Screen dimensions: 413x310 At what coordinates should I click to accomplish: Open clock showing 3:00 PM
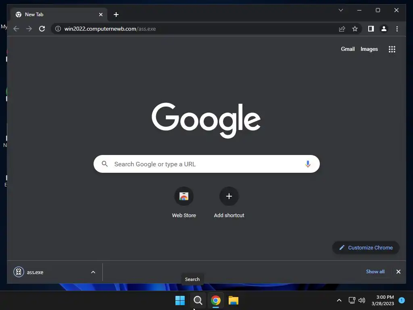coord(383,300)
